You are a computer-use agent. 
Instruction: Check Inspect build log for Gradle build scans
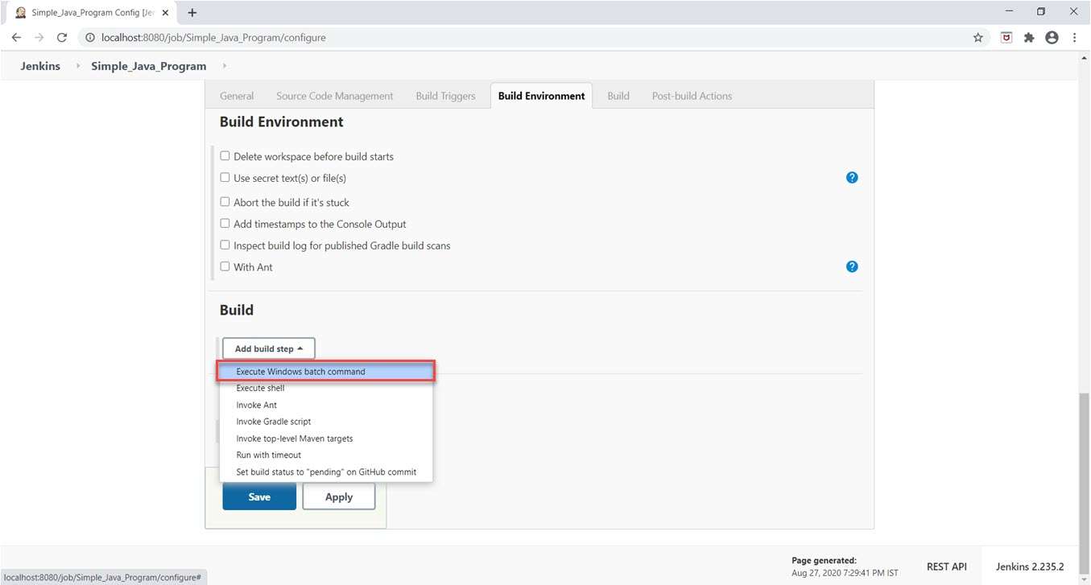click(x=225, y=245)
